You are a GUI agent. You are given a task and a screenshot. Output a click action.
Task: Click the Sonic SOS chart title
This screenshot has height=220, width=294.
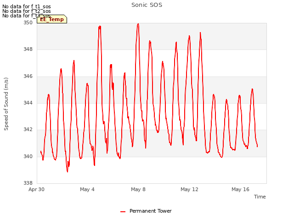tap(147, 5)
